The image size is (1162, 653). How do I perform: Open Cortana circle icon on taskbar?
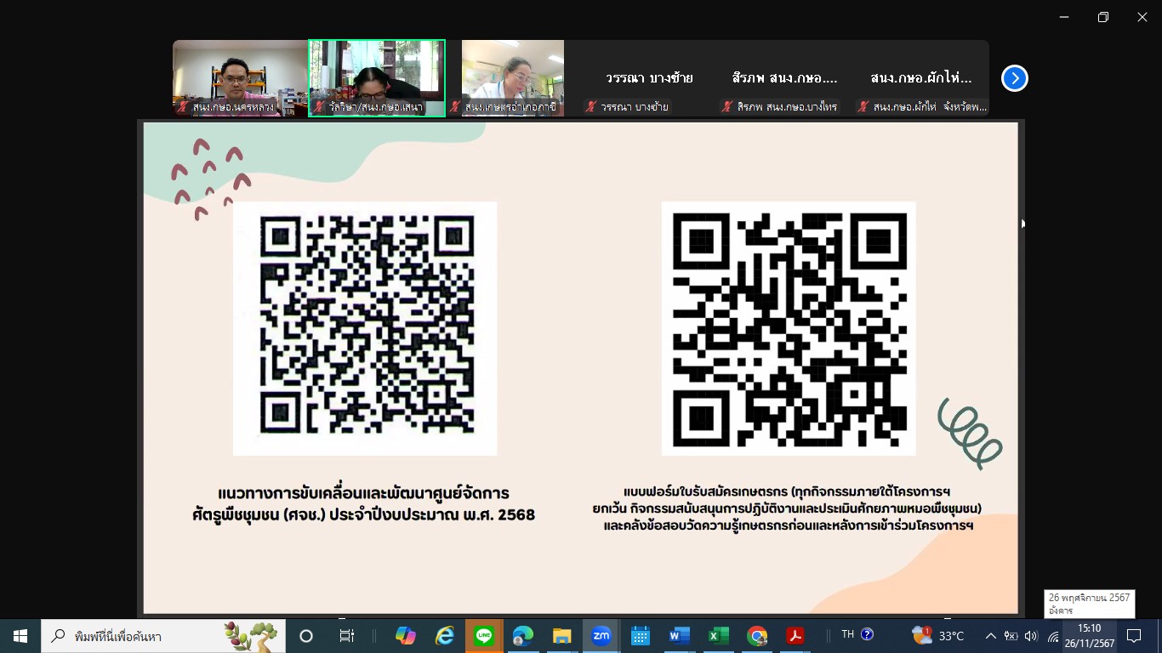[x=306, y=636]
